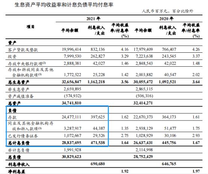
Task: Select the 投资 row label
Action: (12, 56)
